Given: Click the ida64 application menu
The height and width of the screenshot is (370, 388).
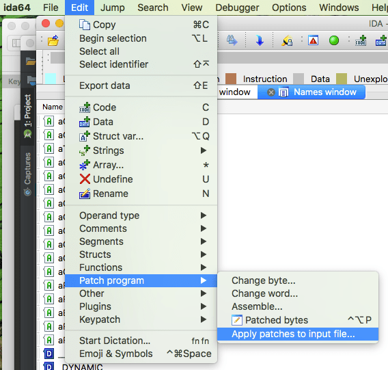Looking at the screenshot, I should [17, 8].
